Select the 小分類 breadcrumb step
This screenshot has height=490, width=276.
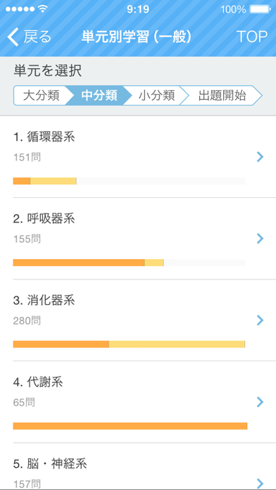point(156,96)
